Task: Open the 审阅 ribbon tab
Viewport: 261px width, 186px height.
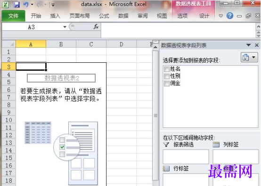Action: pyautogui.click(x=142, y=16)
